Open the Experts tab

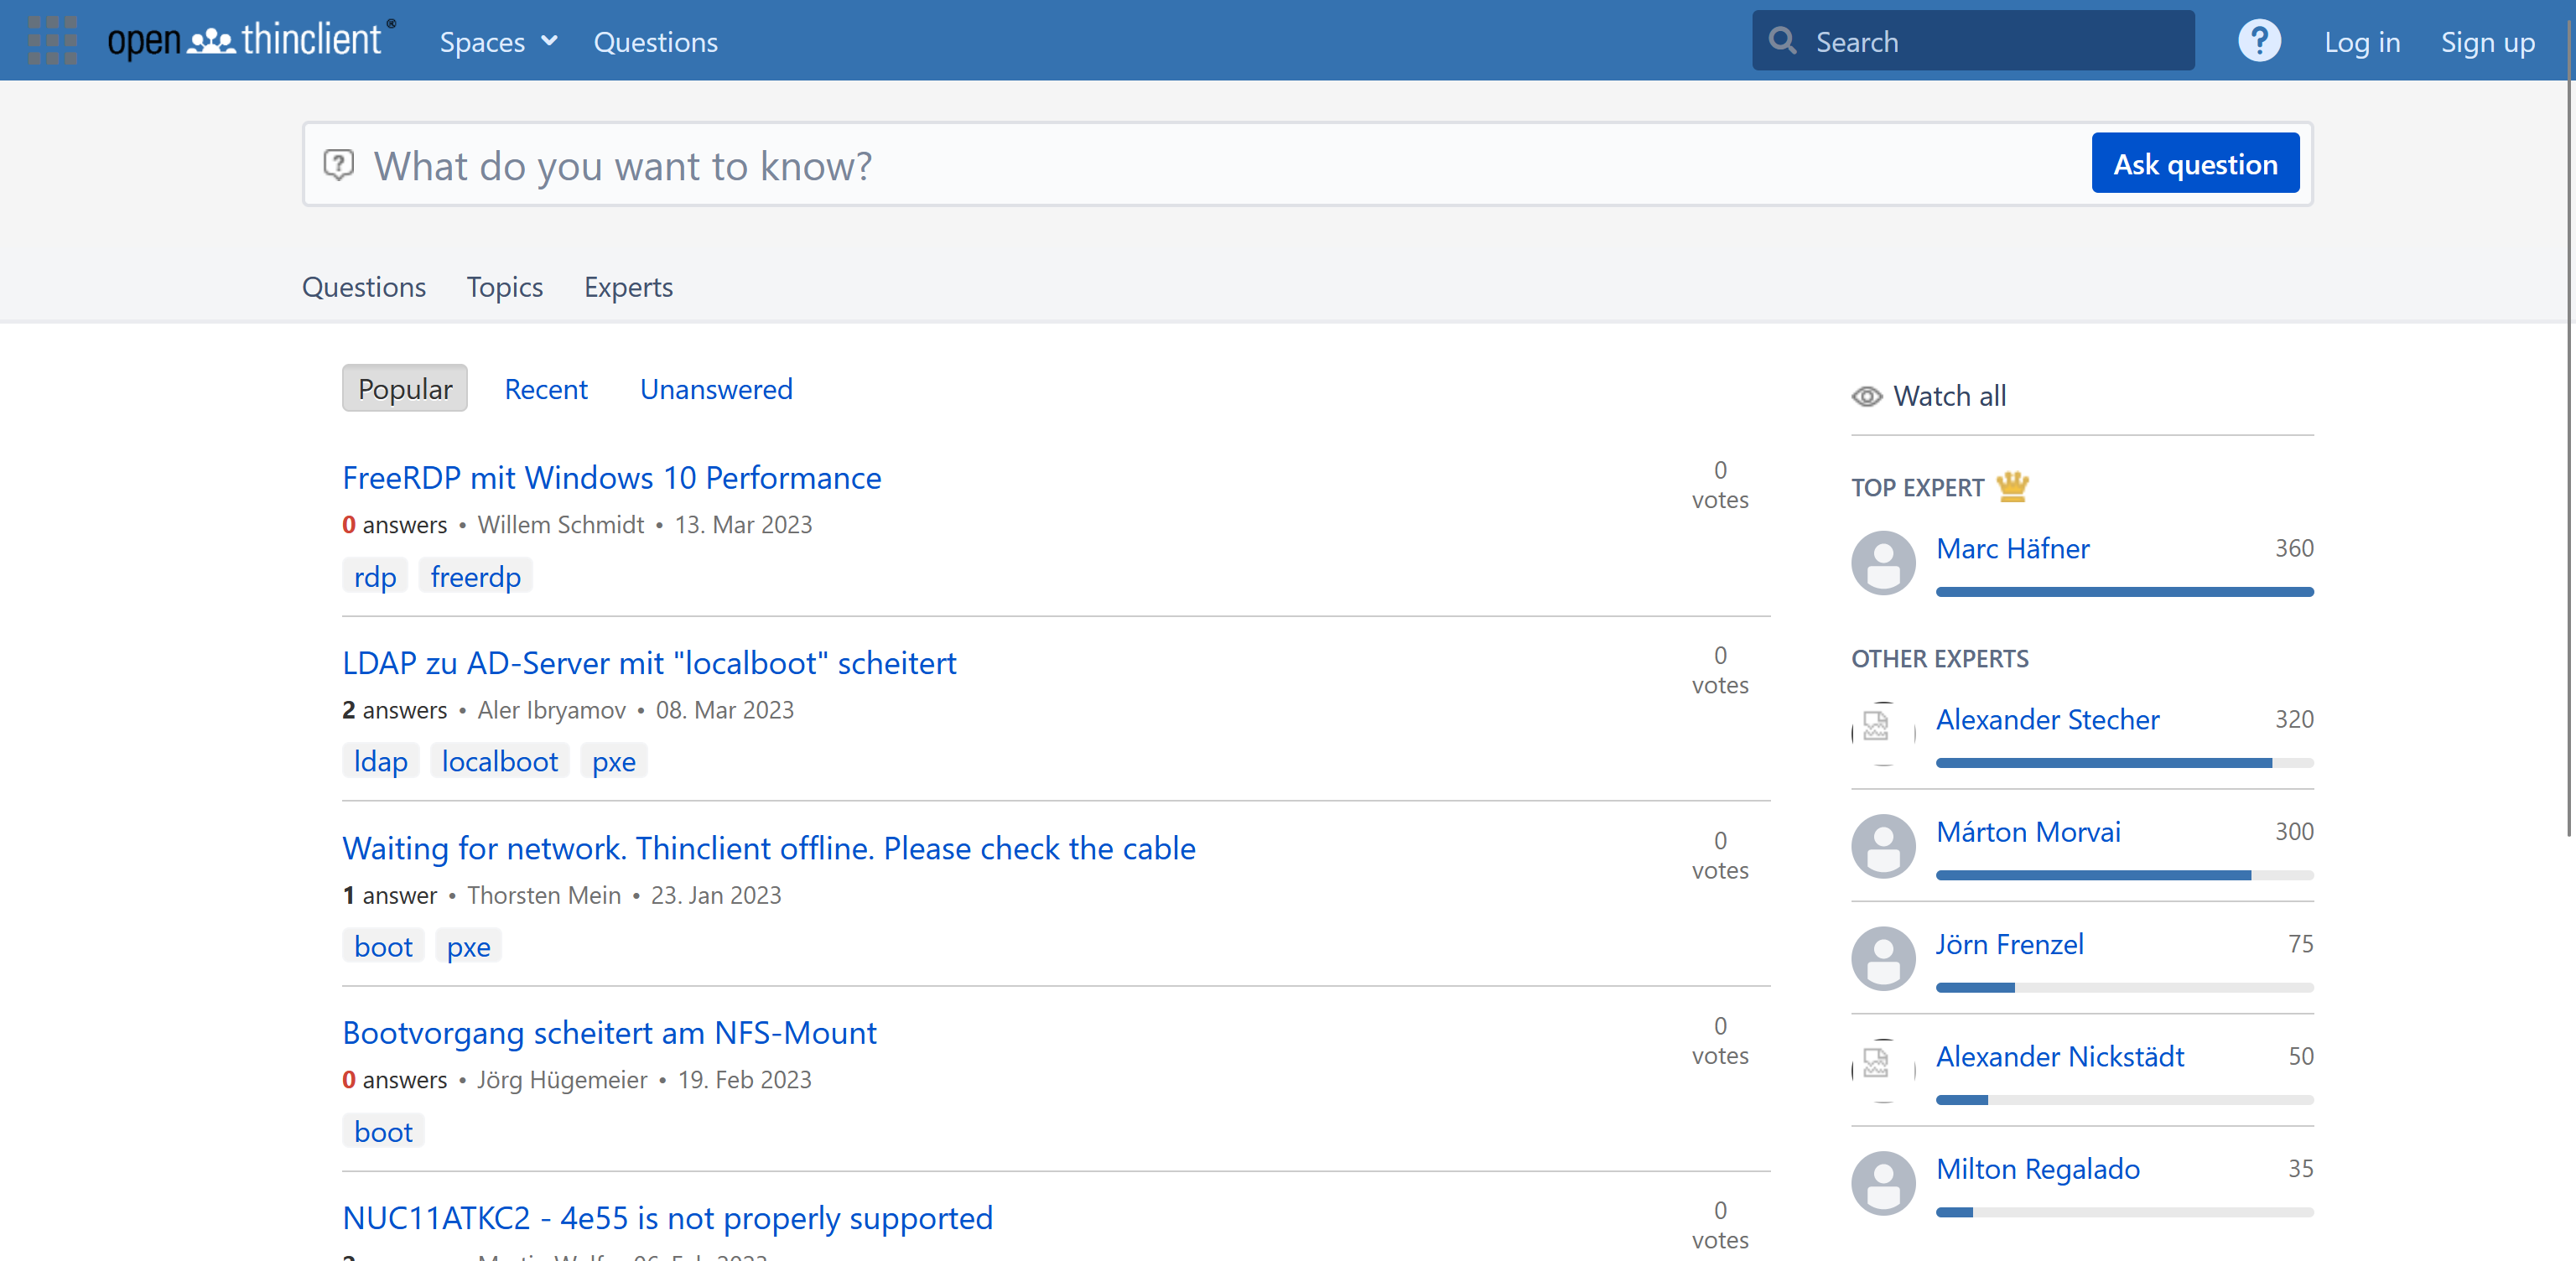(628, 287)
